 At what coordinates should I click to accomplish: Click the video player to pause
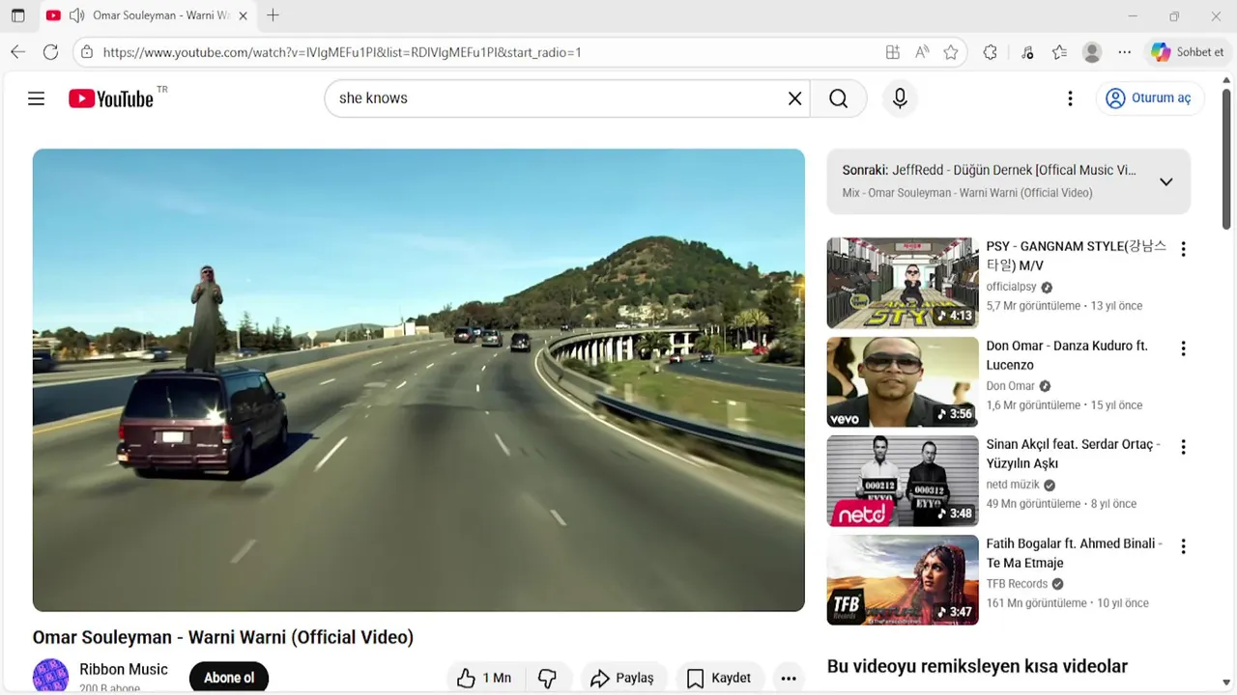pos(418,380)
